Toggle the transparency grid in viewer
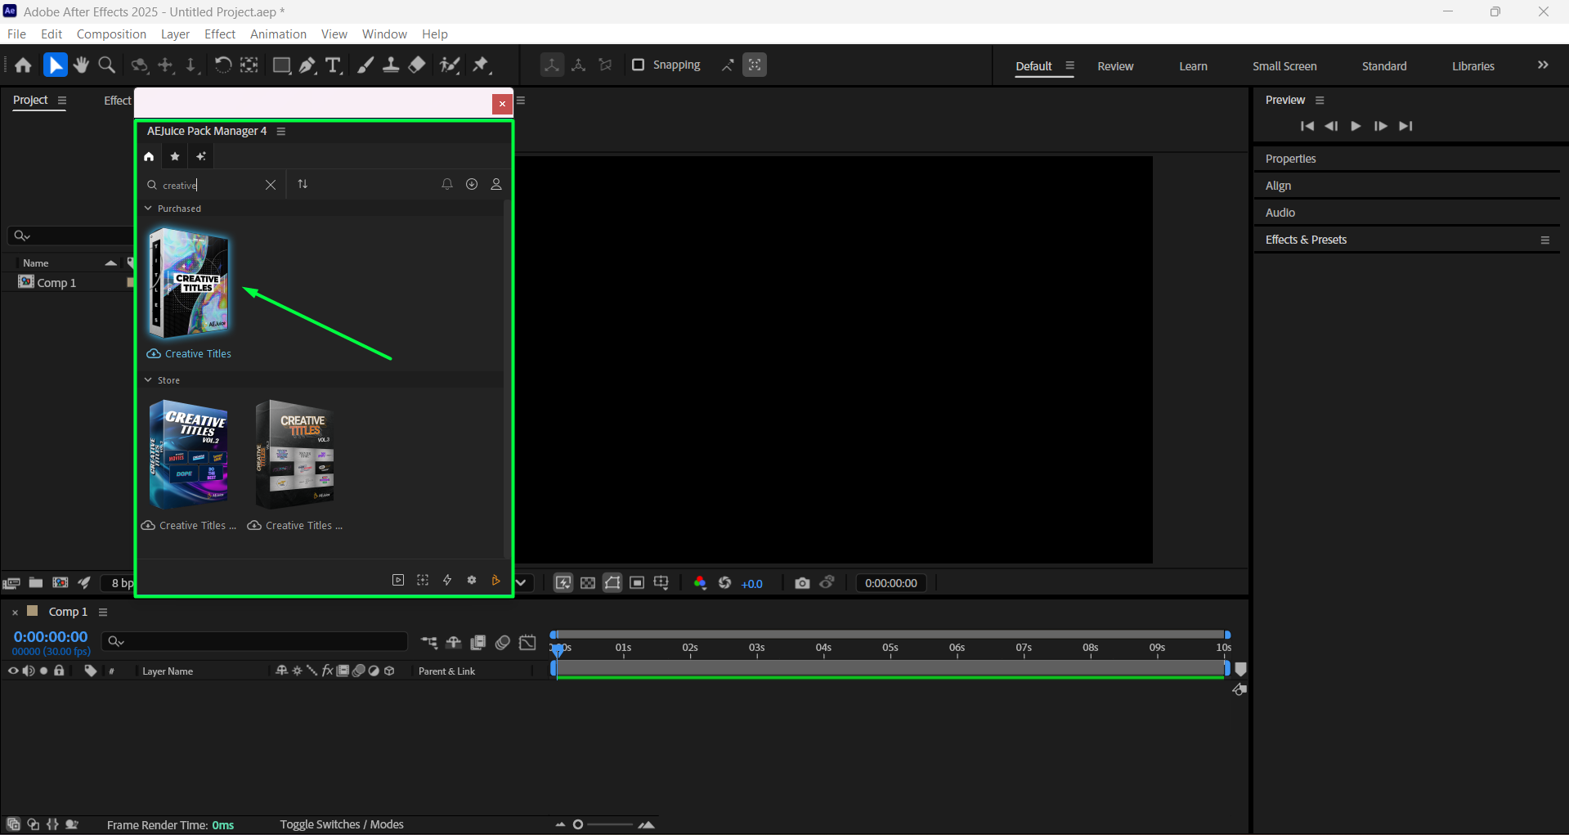The image size is (1569, 835). point(588,583)
